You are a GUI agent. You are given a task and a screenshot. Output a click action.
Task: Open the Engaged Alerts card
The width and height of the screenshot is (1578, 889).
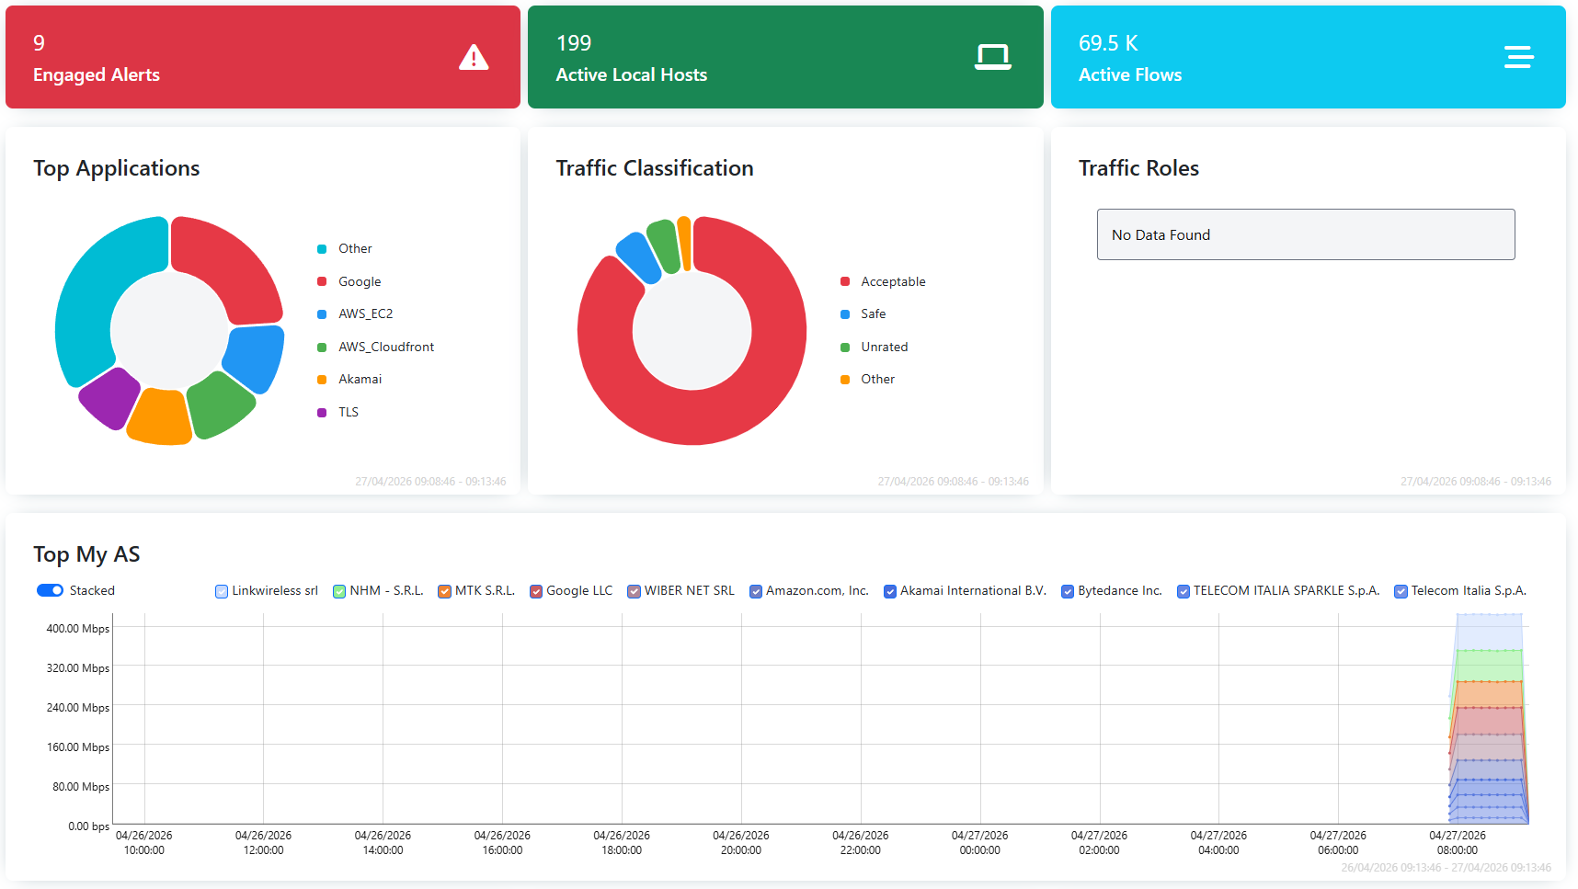[262, 57]
